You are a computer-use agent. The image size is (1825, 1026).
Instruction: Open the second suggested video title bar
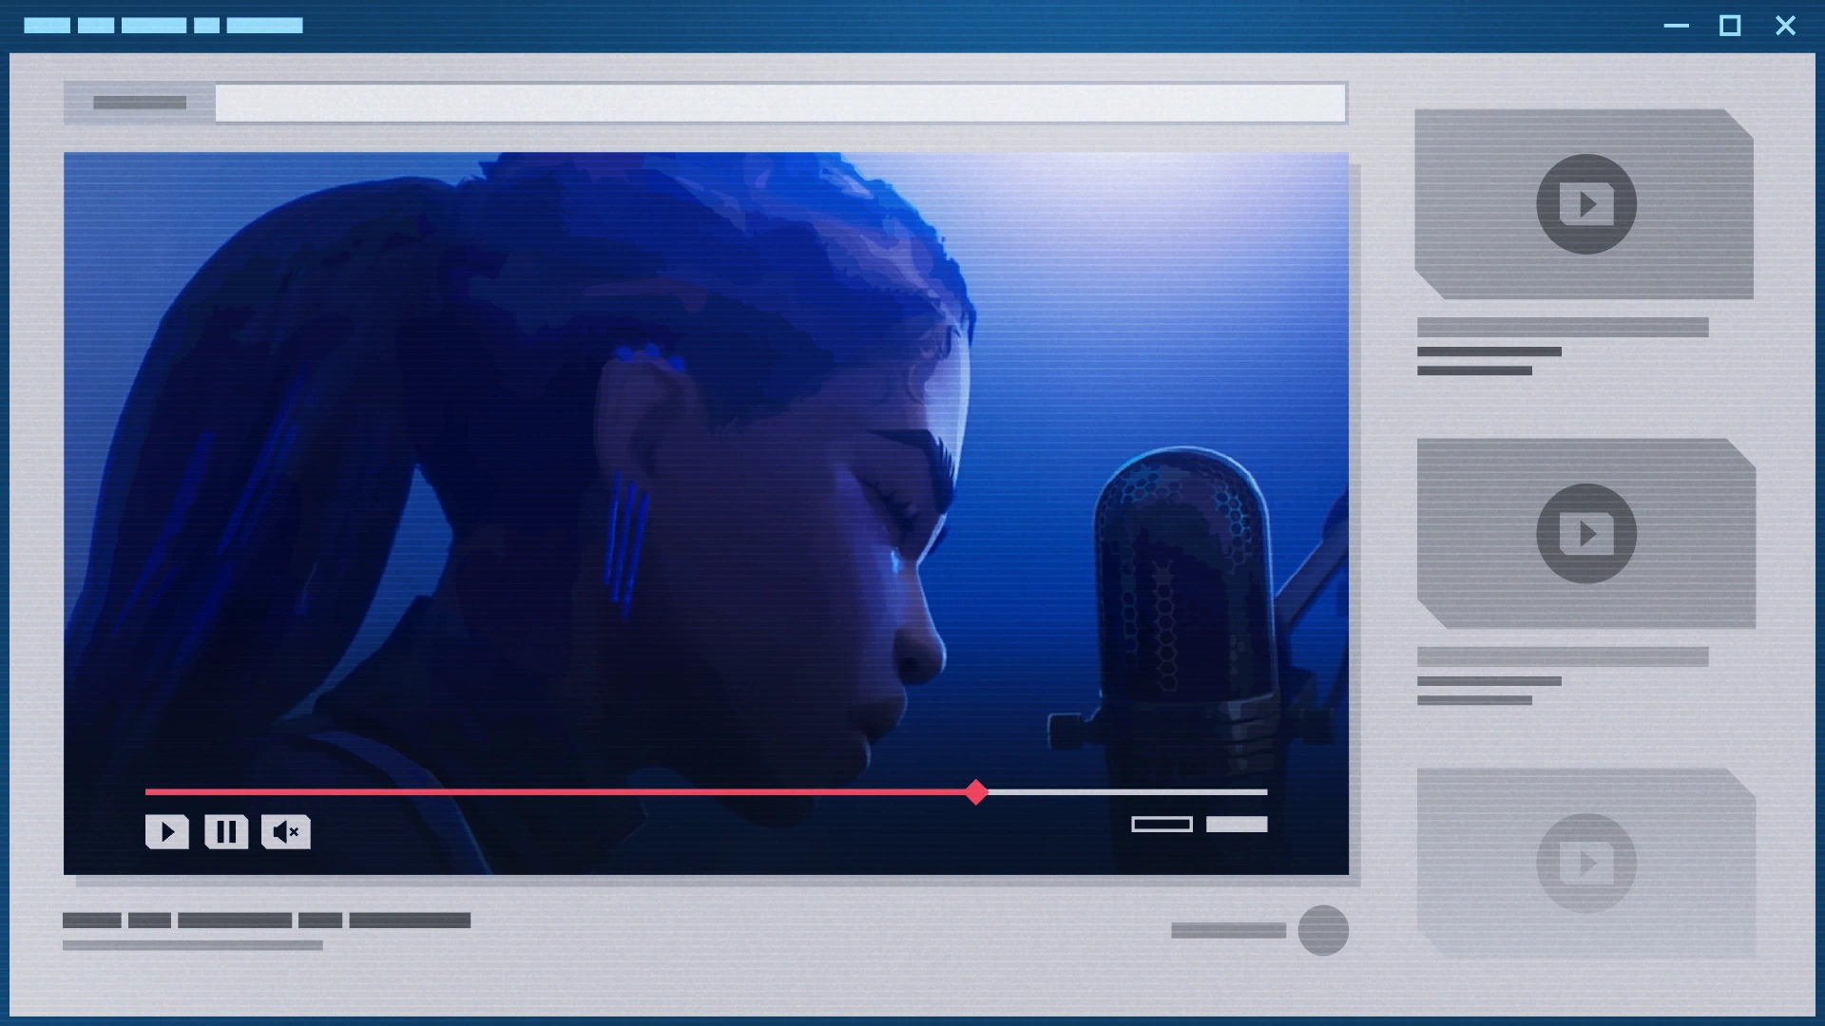(1562, 656)
